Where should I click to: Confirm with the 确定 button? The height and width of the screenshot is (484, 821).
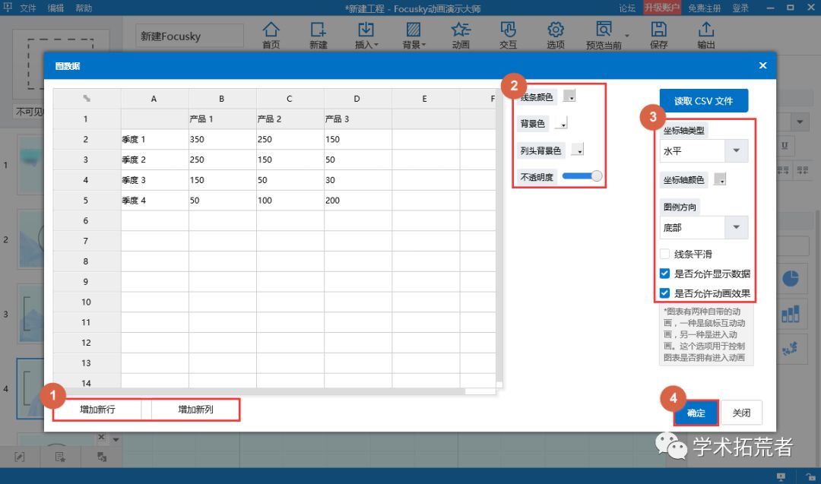(x=696, y=413)
